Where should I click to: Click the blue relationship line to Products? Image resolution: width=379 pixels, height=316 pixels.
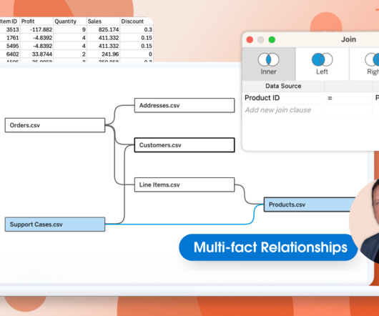tap(179, 224)
